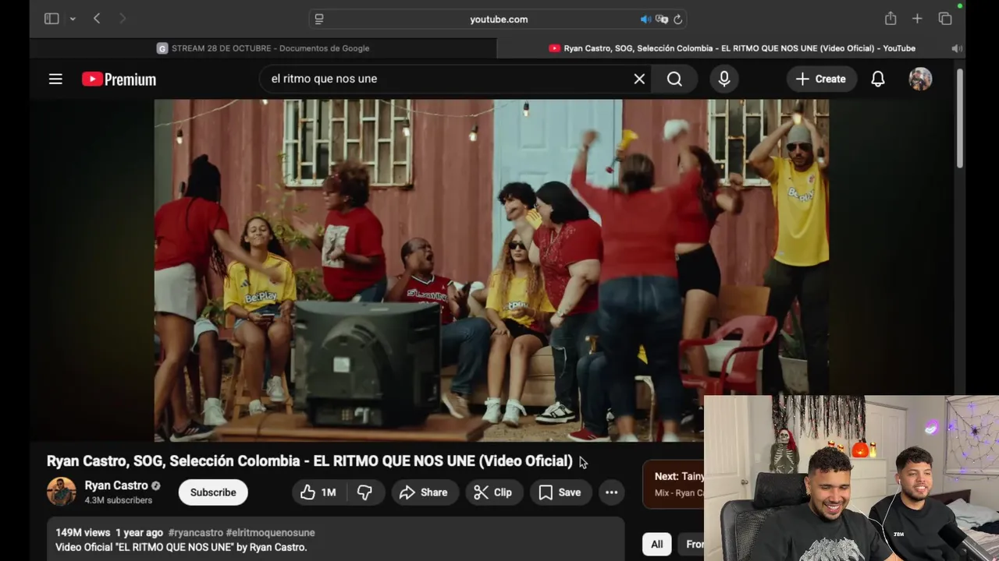Image resolution: width=999 pixels, height=561 pixels.
Task: Open the Create button
Action: pyautogui.click(x=821, y=79)
